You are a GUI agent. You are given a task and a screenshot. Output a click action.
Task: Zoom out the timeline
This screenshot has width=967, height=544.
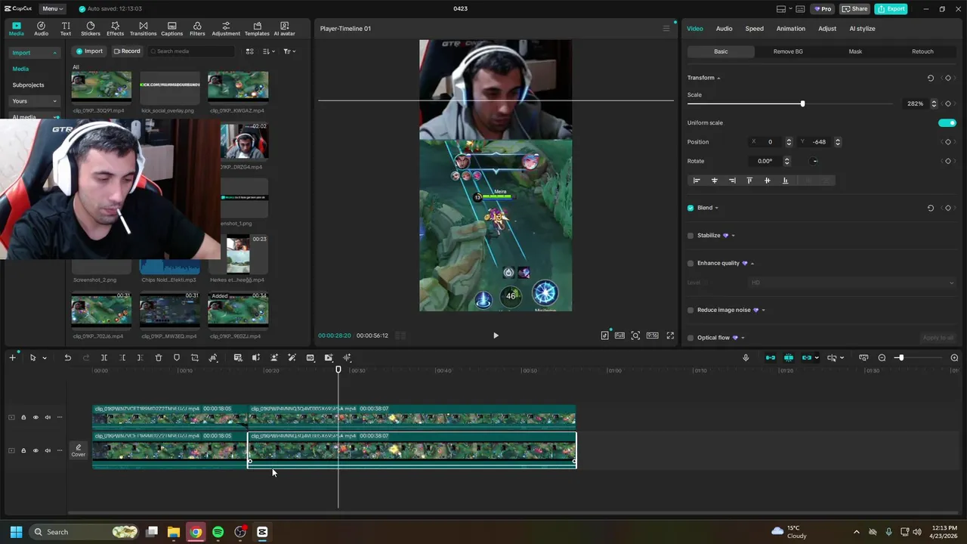pos(882,357)
